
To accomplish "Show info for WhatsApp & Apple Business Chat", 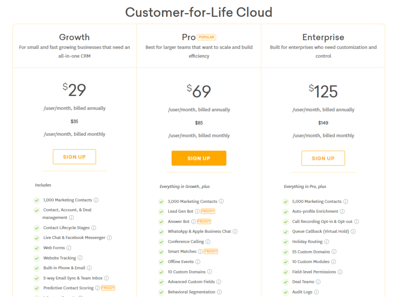I will click(x=235, y=231).
